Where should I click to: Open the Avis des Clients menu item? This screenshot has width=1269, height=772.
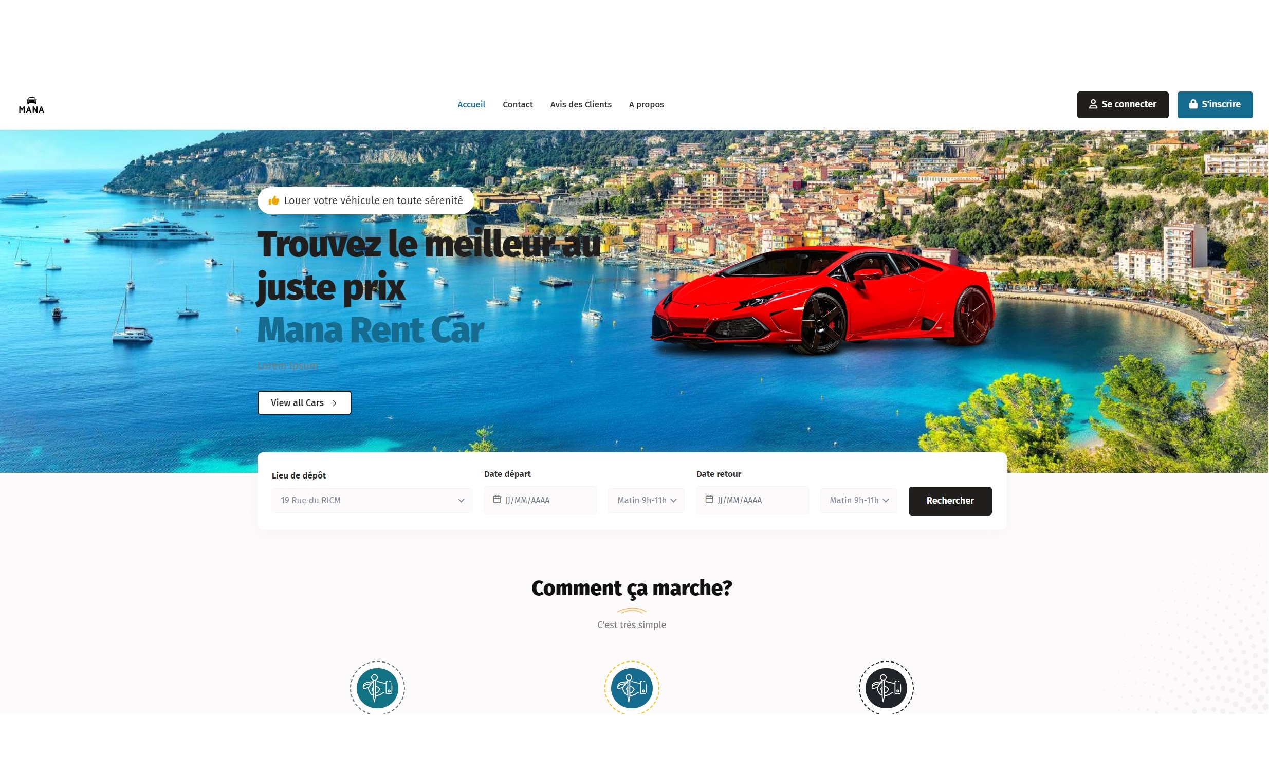click(x=581, y=104)
